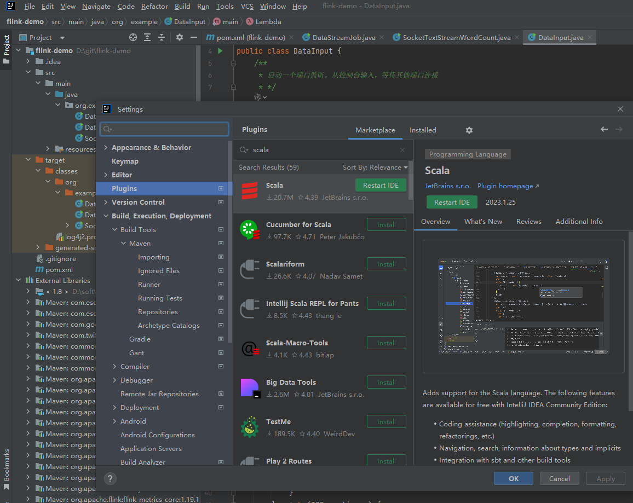The width and height of the screenshot is (633, 503).
Task: Click the Scala-Macro-Tools plugin icon
Action: point(250,349)
